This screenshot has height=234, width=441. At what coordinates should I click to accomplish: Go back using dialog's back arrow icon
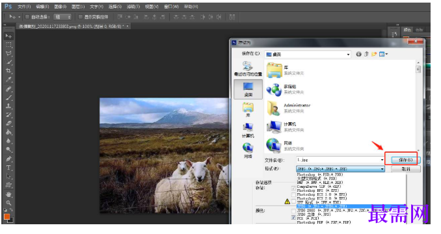tap(358, 54)
